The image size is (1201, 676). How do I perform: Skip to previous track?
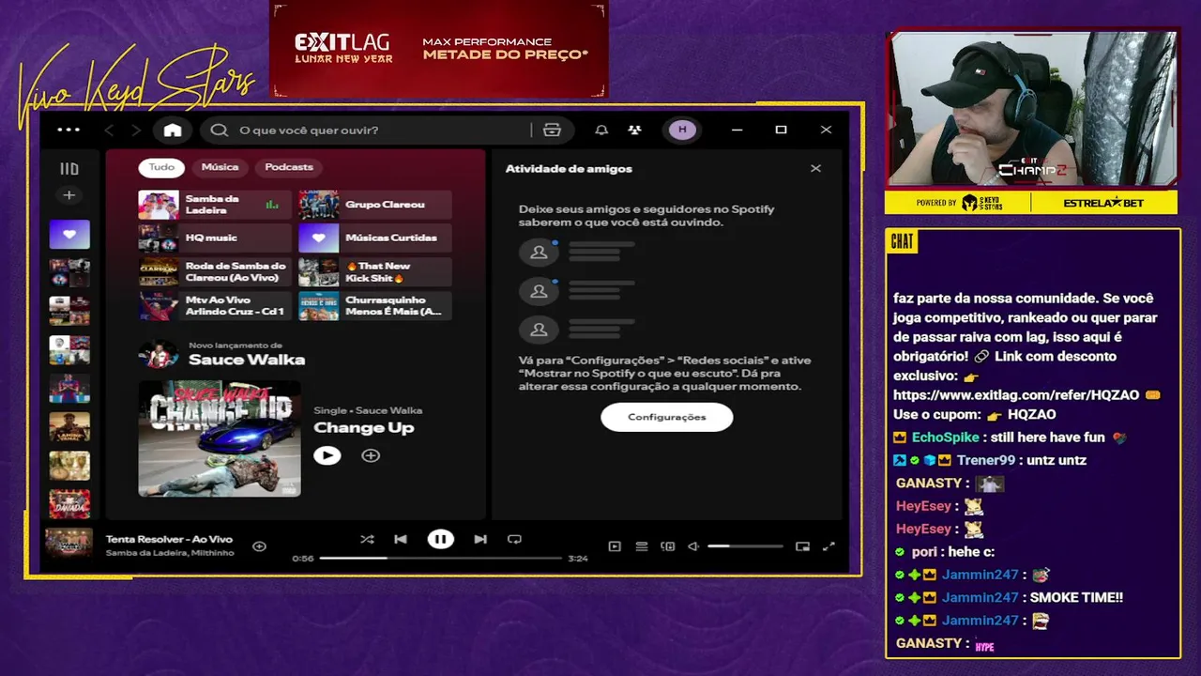[x=401, y=539]
